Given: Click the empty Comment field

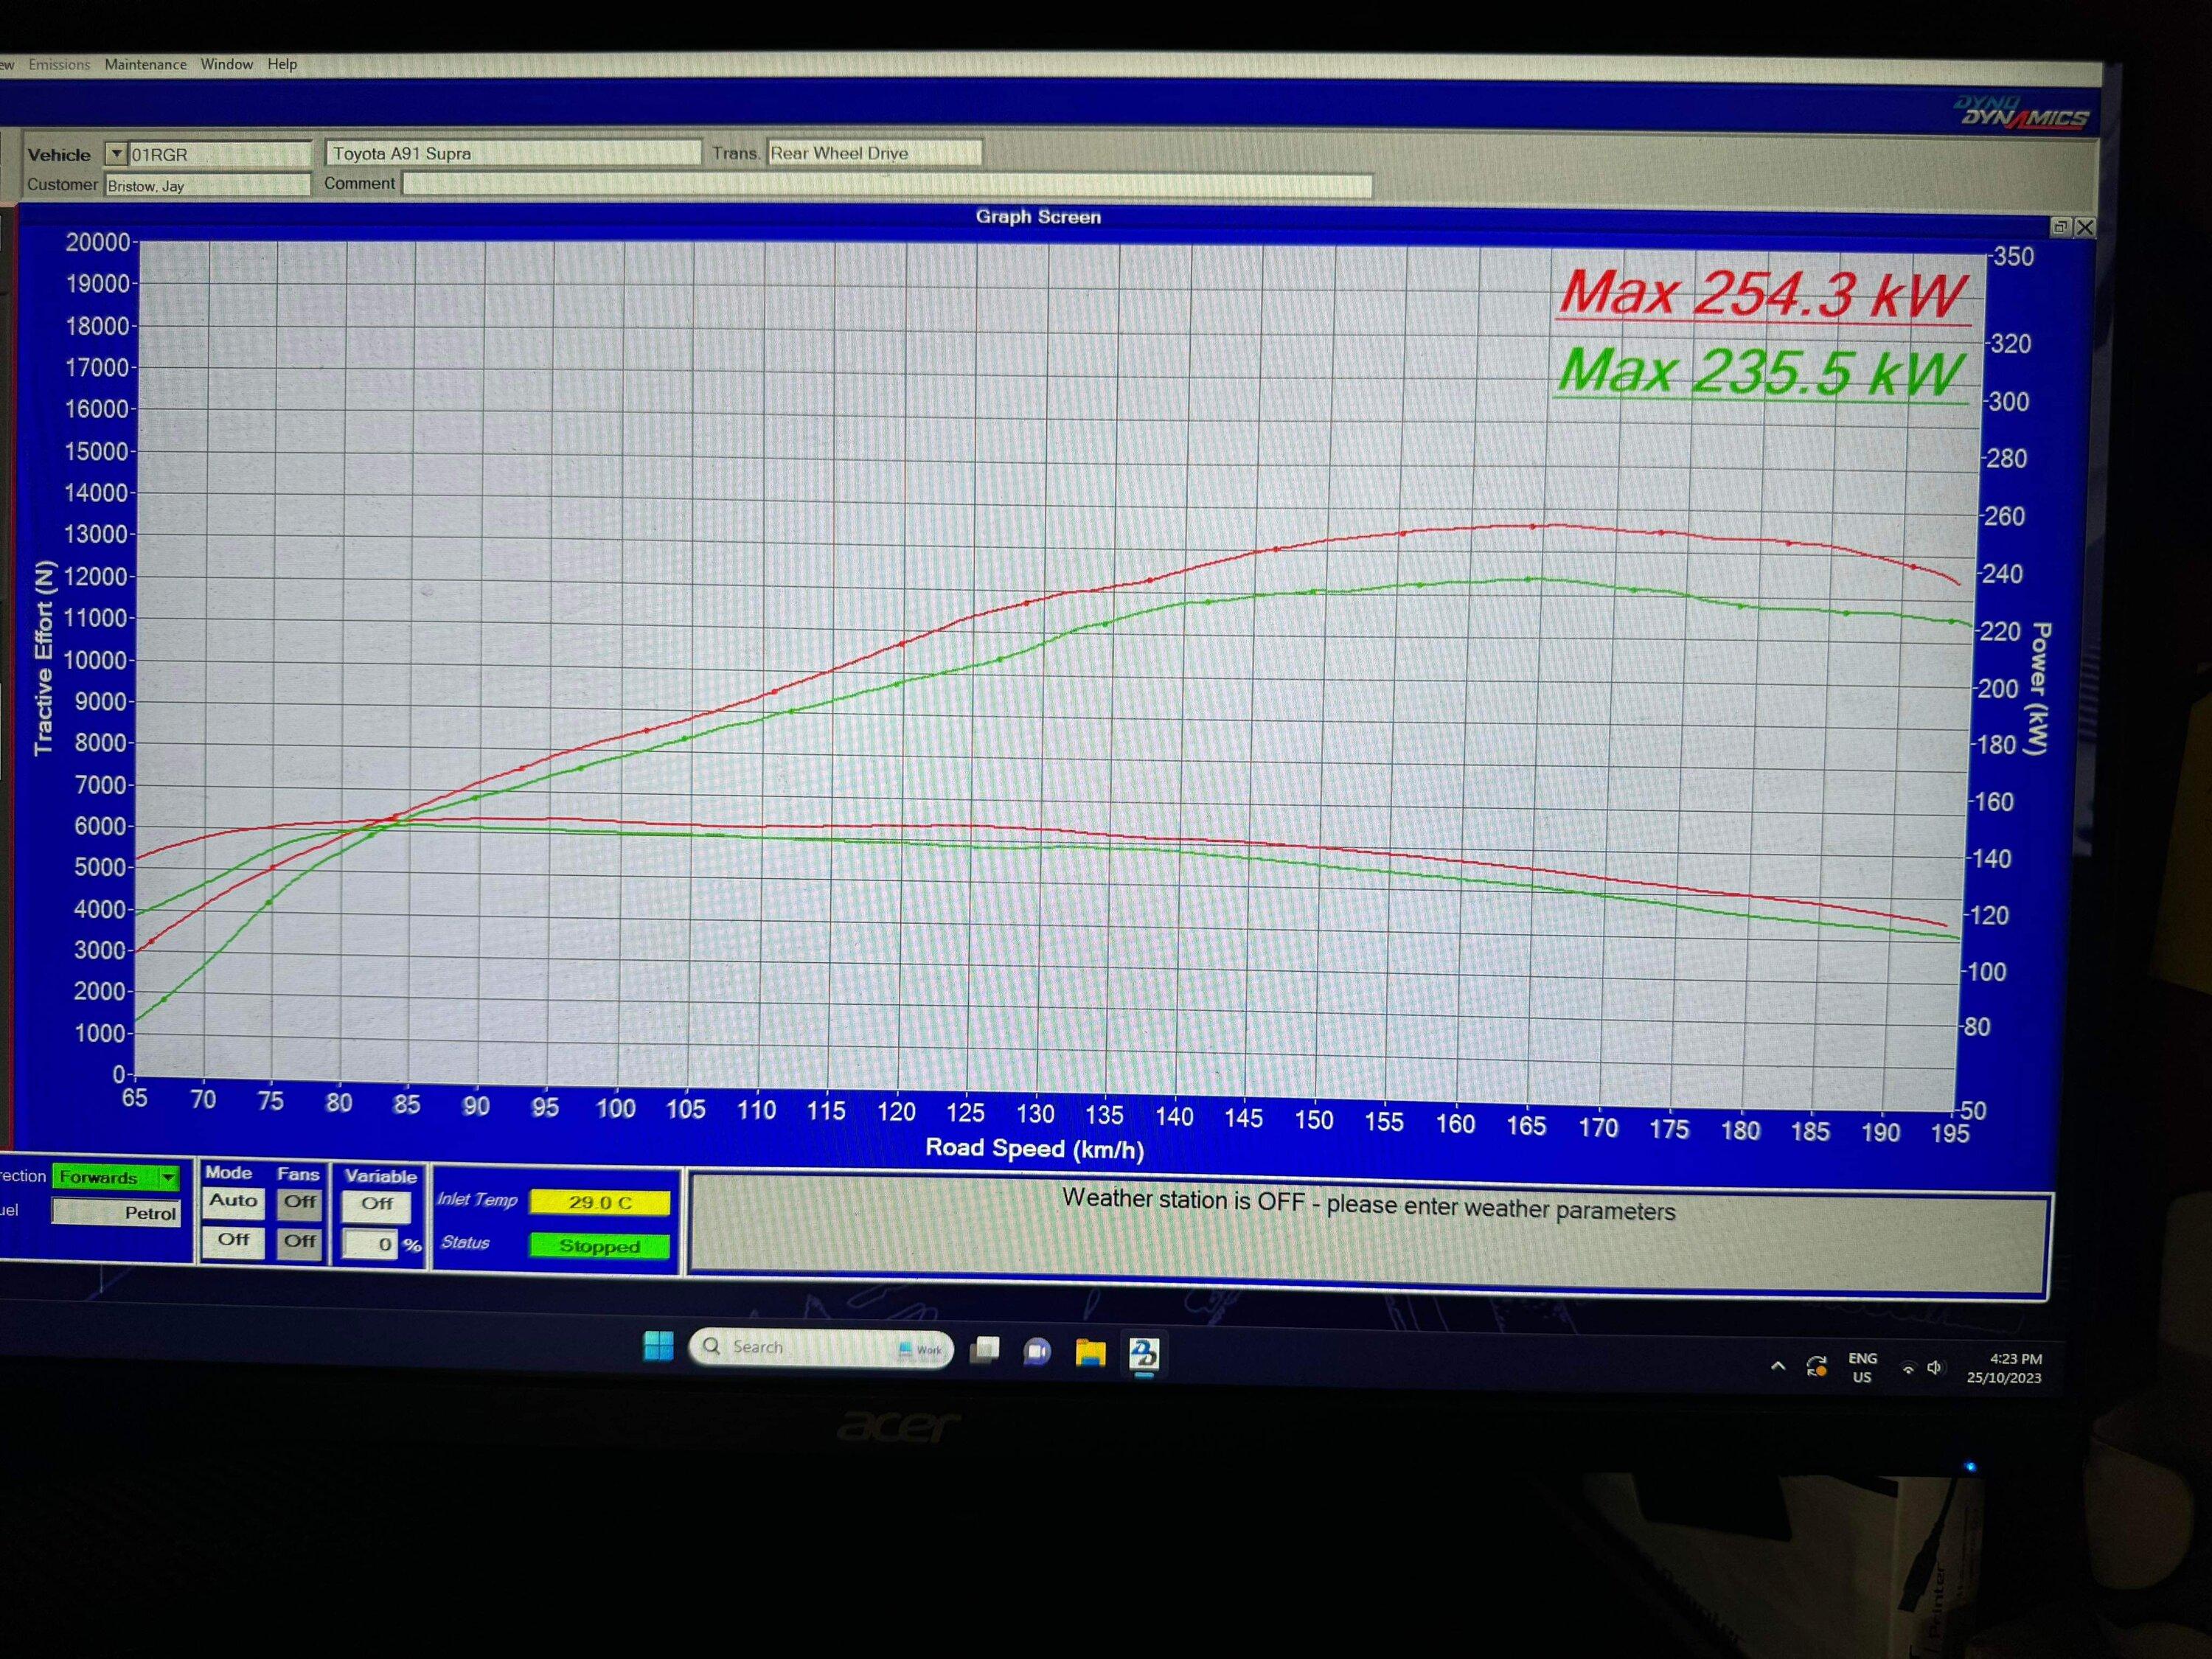Looking at the screenshot, I should point(887,185).
